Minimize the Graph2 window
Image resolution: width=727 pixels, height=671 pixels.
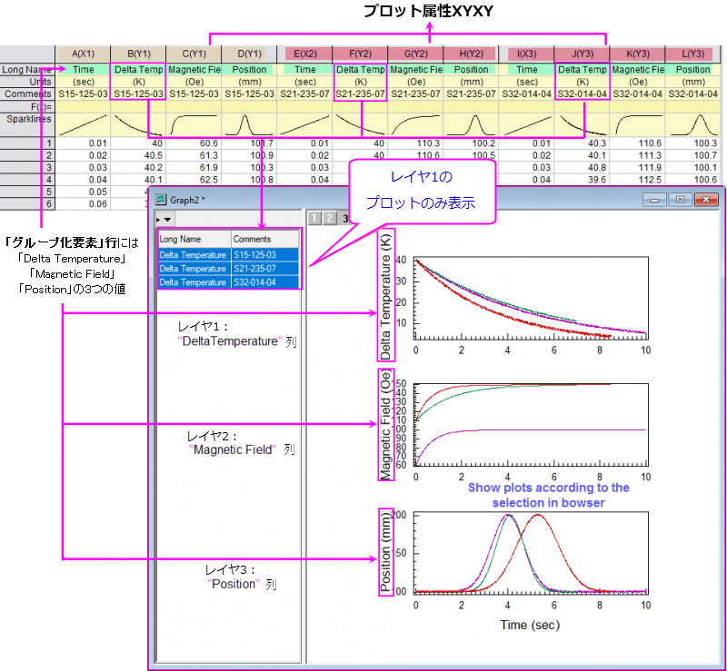tap(654, 200)
